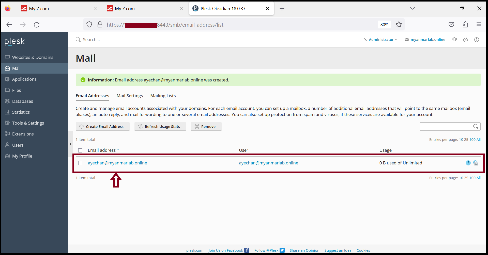The width and height of the screenshot is (488, 255).
Task: Toggle the shield permissions icon in address bar
Action: pyautogui.click(x=89, y=25)
